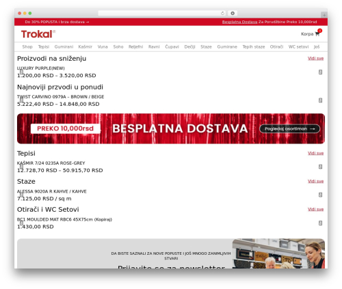Viewport: 342px width, 289px height.
Task: Click Vidi sve for Proizvodi na sniženju
Action: point(315,58)
